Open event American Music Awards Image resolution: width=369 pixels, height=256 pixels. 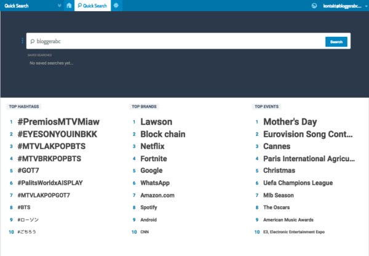click(288, 220)
